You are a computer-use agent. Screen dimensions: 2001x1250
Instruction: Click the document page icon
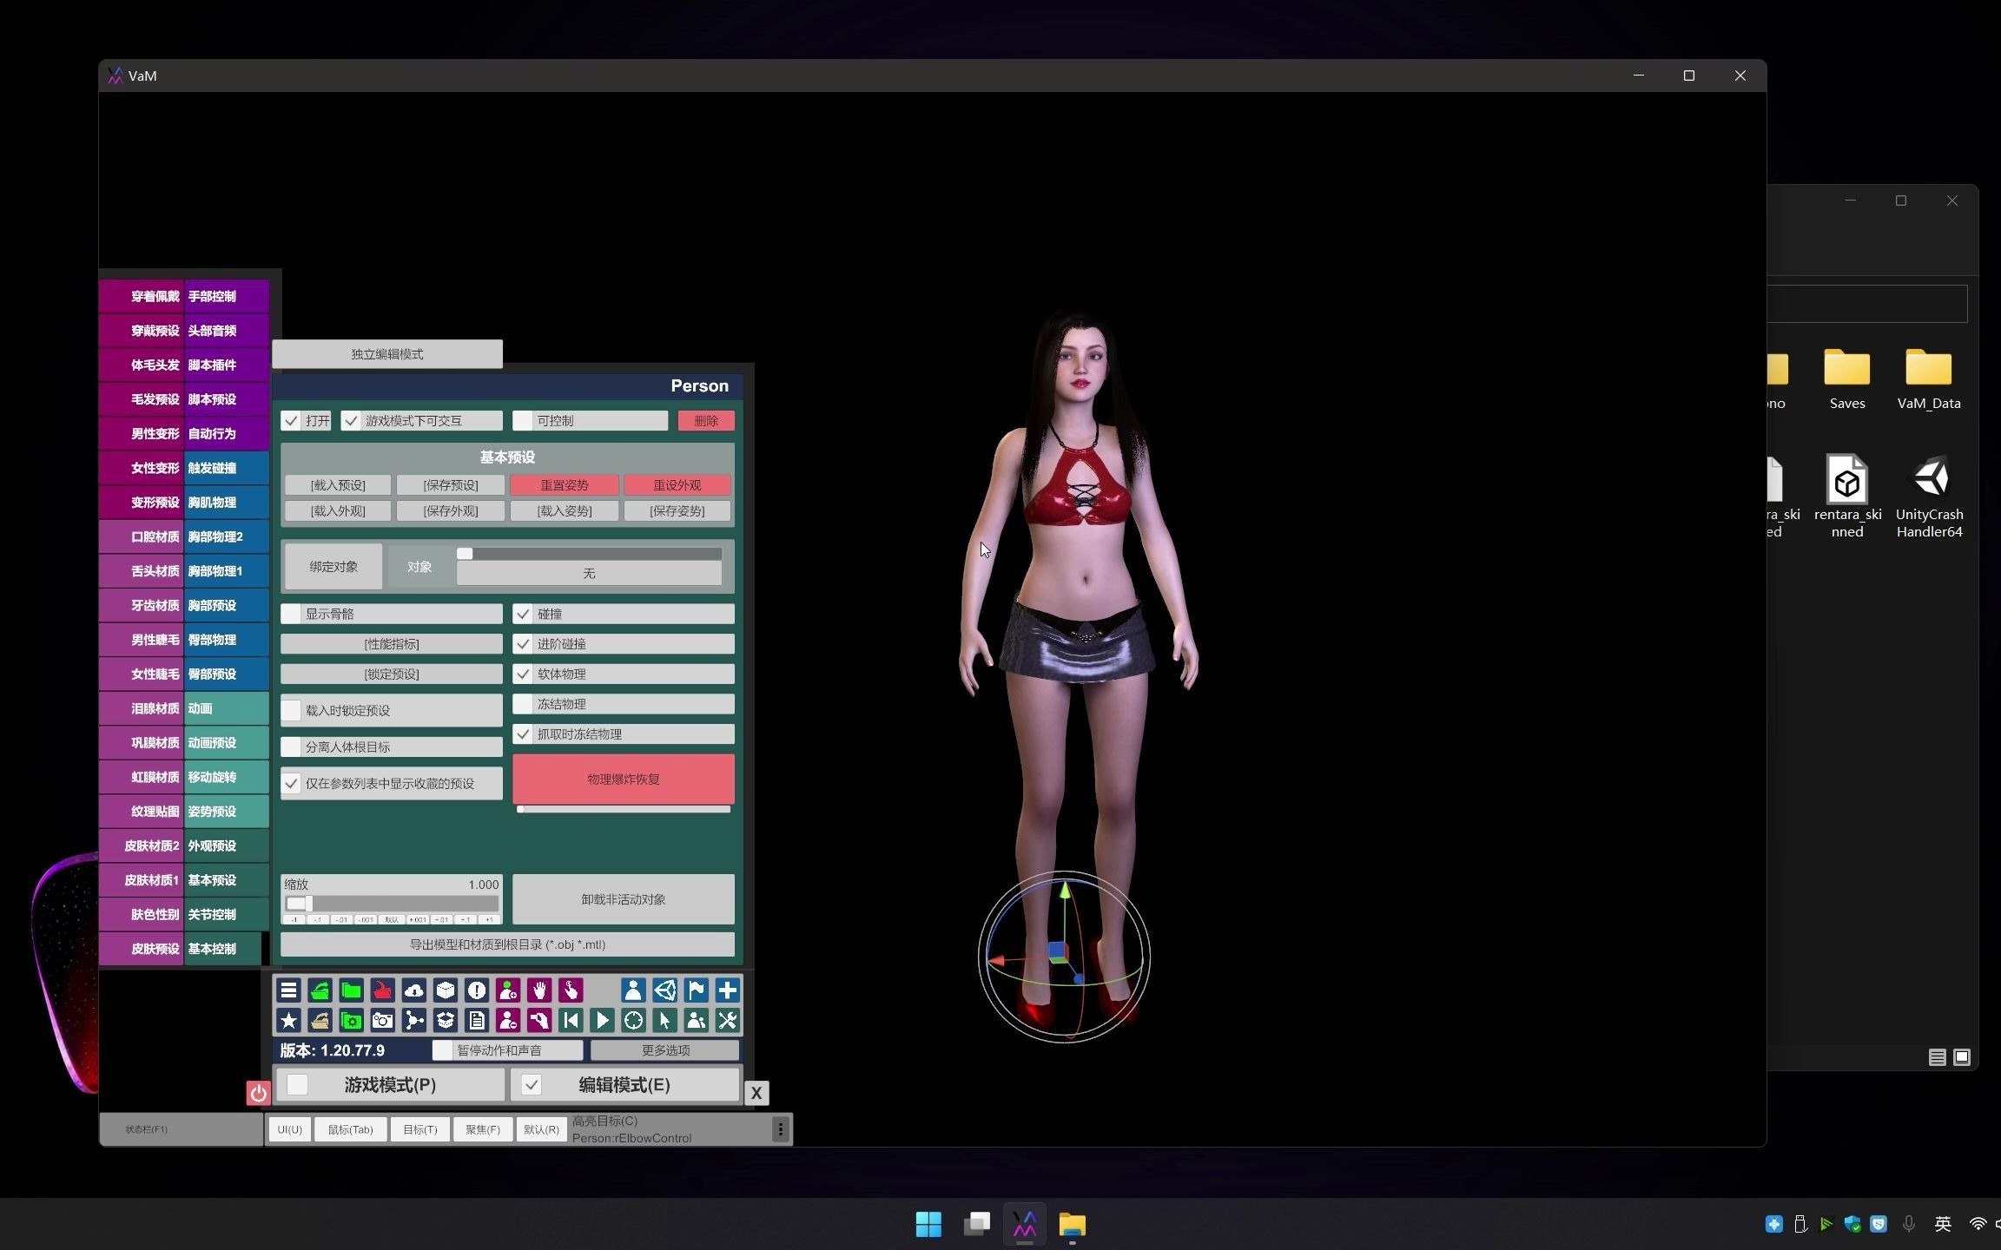pos(477,1021)
